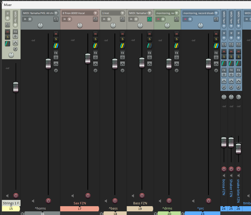This screenshot has width=251, height=215.
Task: Toggle record monitoring on ^drms track
Action: click(160, 201)
